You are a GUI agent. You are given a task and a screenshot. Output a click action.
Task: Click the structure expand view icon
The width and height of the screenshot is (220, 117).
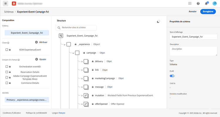point(158,21)
